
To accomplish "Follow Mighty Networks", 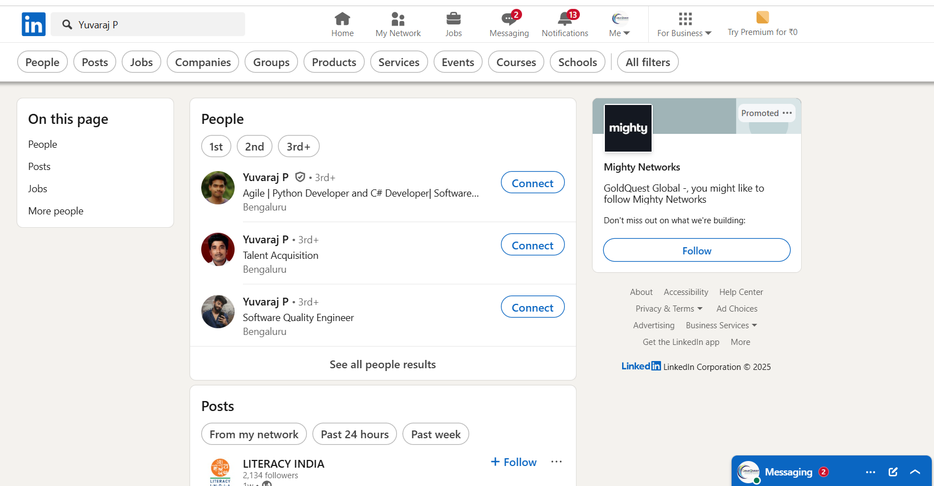I will click(x=697, y=250).
